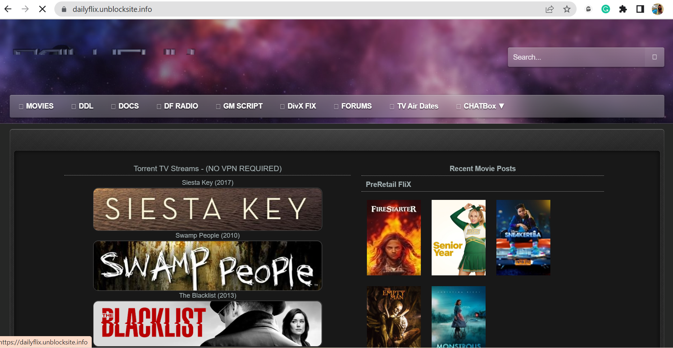673x348 pixels.
Task: Click inside the site Search field
Action: 576,57
